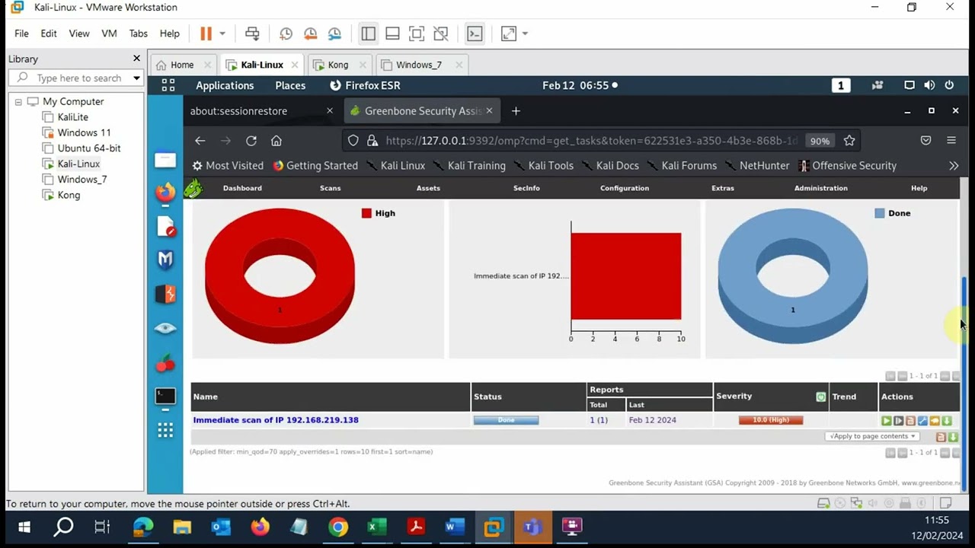Open the report count link 1 (1)
Image resolution: width=975 pixels, height=548 pixels.
599,420
